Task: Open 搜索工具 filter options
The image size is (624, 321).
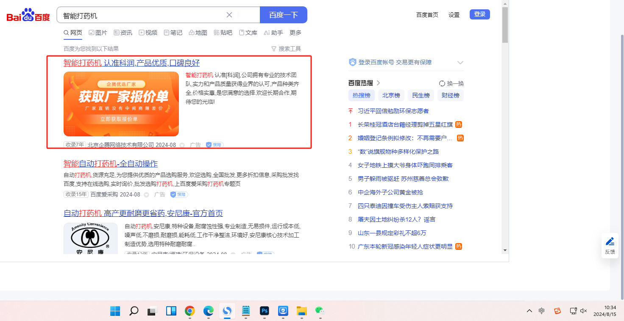Action: coord(286,49)
